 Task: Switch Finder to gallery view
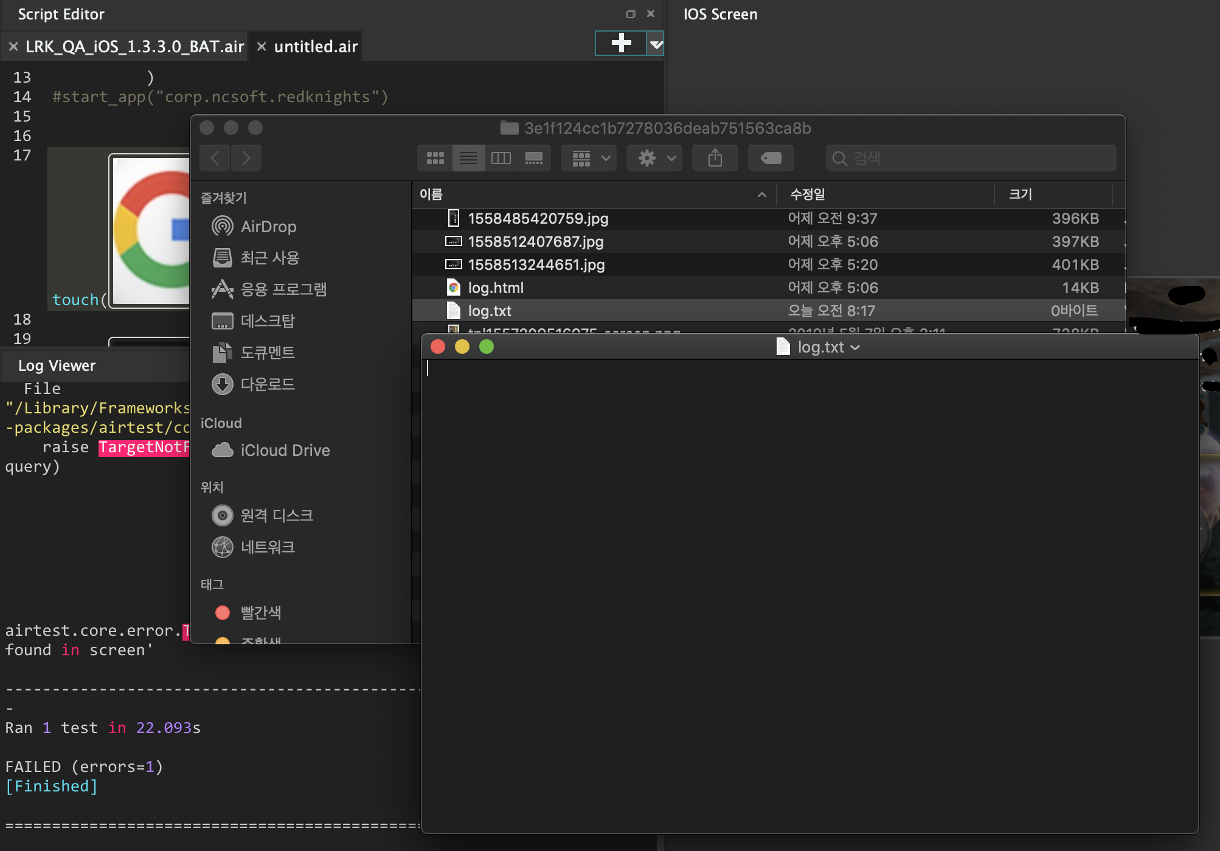pyautogui.click(x=534, y=158)
